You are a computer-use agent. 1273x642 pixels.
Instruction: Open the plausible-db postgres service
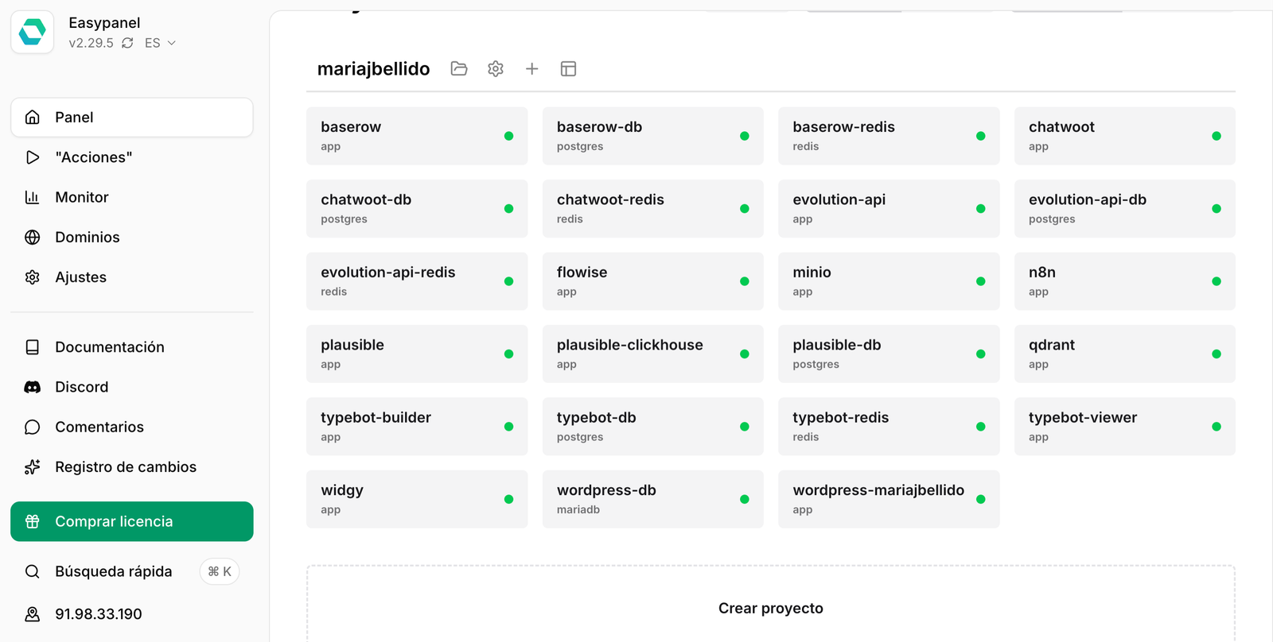[889, 354]
